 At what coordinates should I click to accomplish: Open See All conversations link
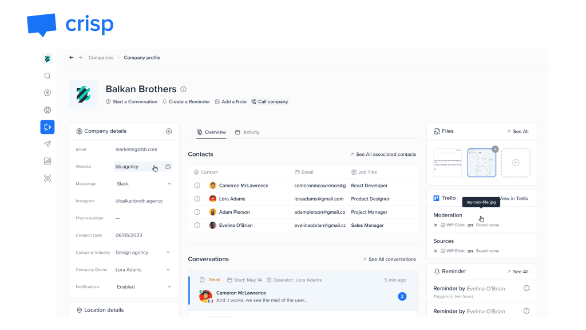point(389,259)
